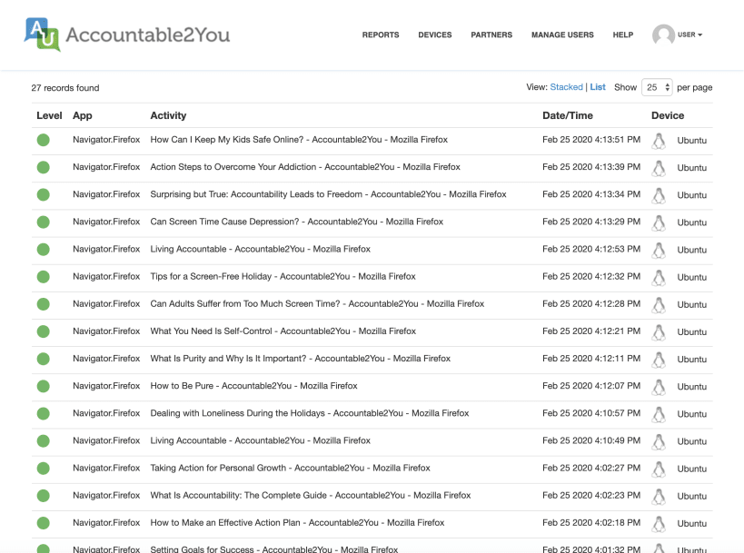The height and width of the screenshot is (553, 744).
Task: Click the date 'Feb 25 2020 4:10:49 PM'
Action: click(x=591, y=440)
